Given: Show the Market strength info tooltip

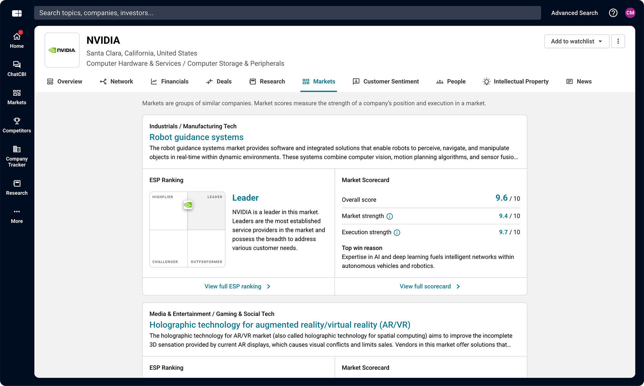Looking at the screenshot, I should click(390, 216).
